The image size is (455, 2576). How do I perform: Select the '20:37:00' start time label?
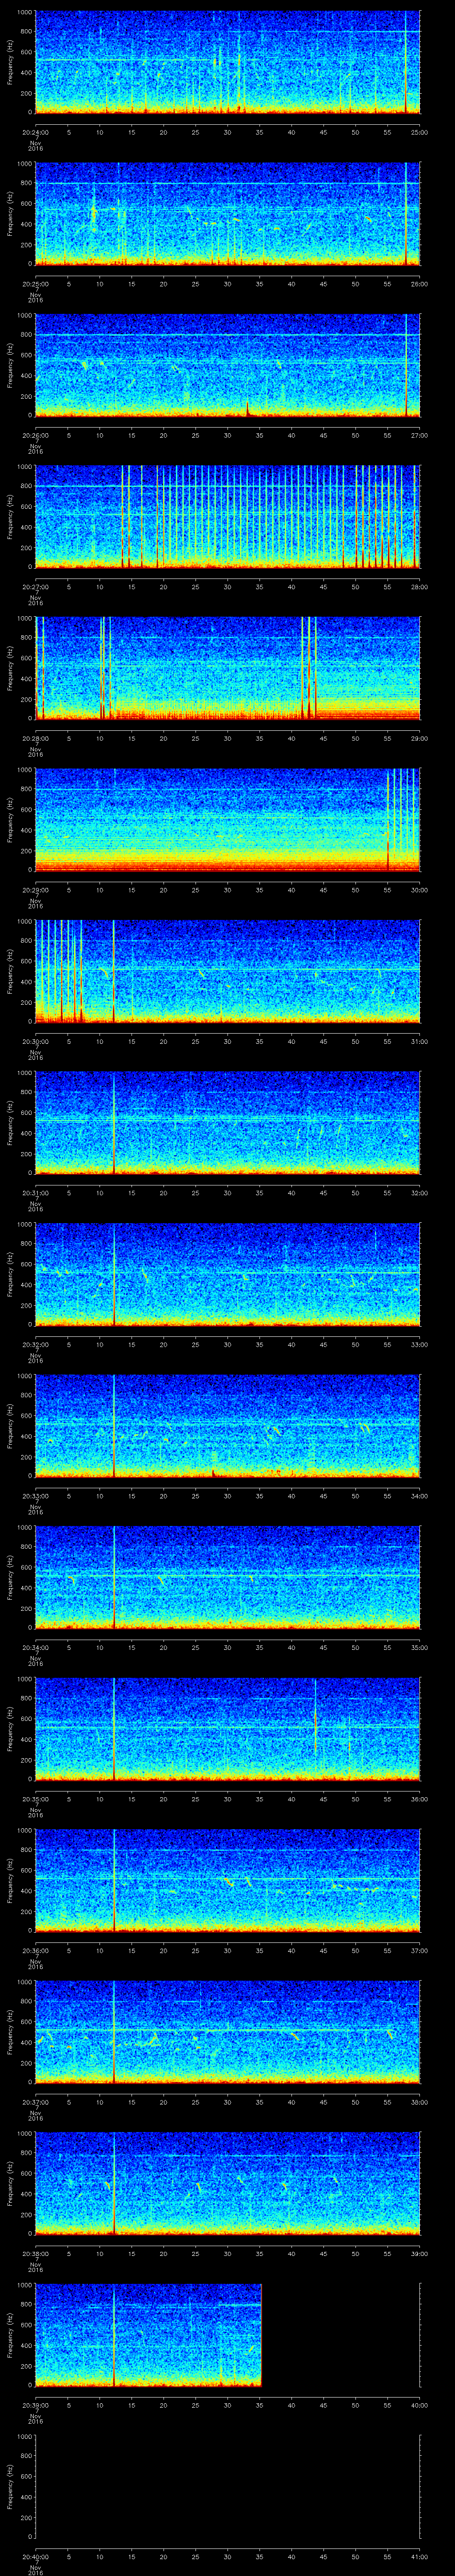pyautogui.click(x=35, y=2102)
